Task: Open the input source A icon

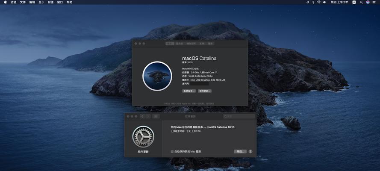Action: [x=354, y=2]
